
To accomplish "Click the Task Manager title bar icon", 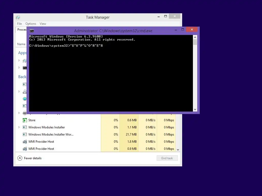I will pyautogui.click(x=18, y=17).
